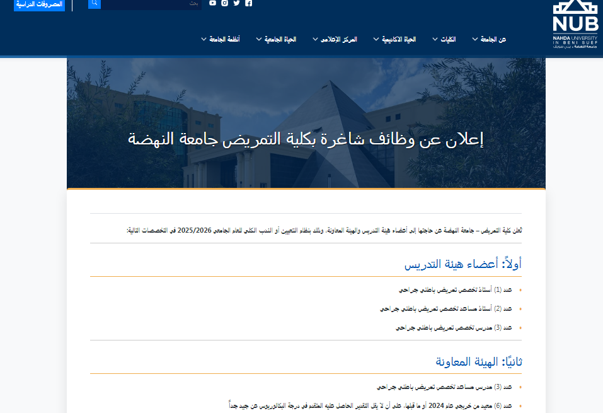This screenshot has height=413, width=603.
Task: Click the Twitter bird icon
Action: (236, 3)
